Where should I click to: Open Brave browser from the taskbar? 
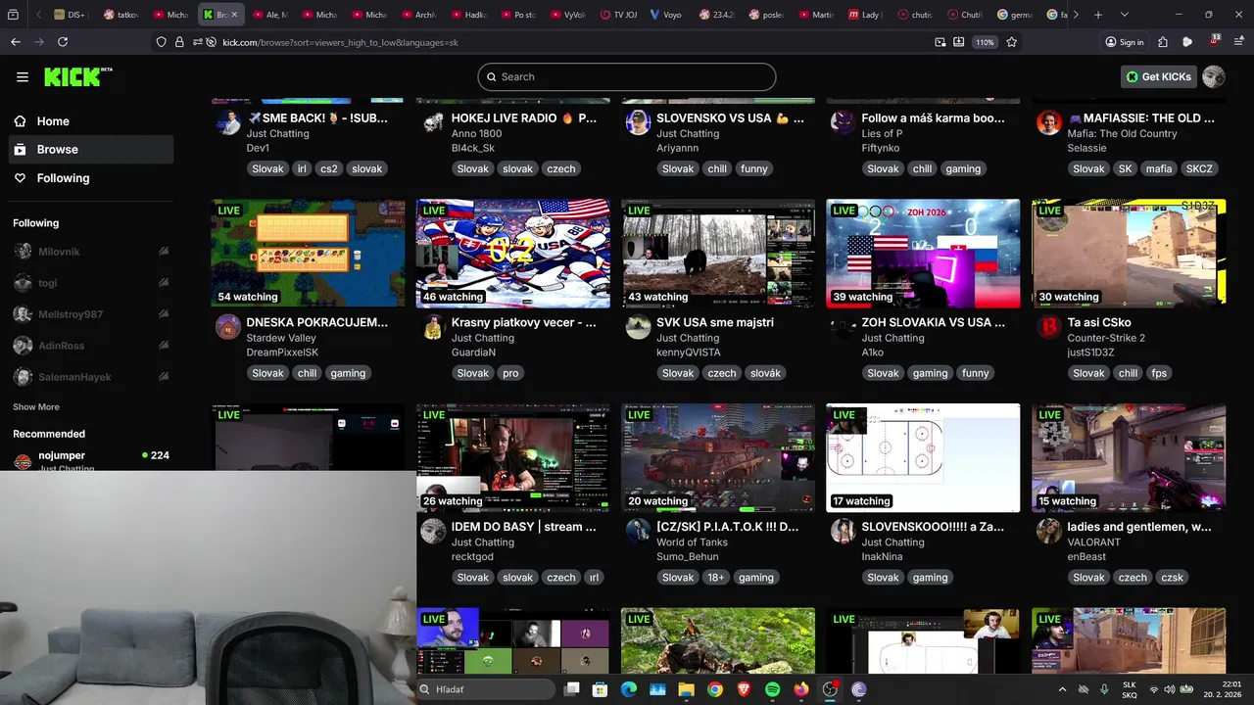(x=744, y=689)
